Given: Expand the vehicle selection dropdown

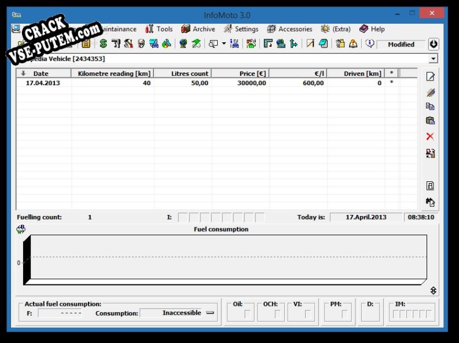Looking at the screenshot, I should (433, 59).
